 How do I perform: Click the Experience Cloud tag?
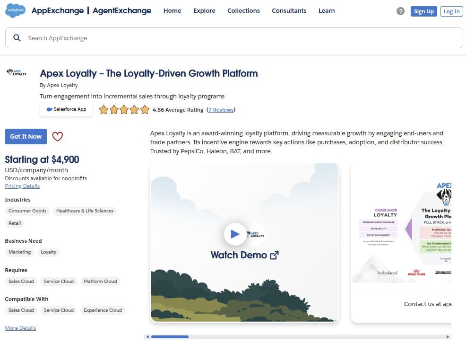point(103,310)
